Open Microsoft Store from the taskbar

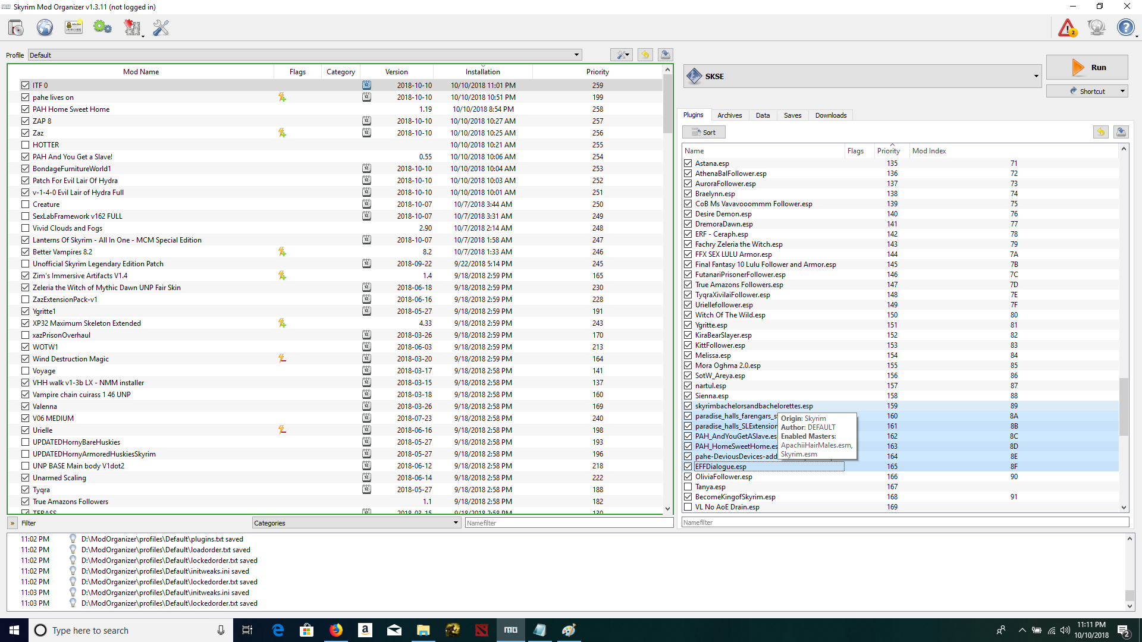tap(307, 630)
